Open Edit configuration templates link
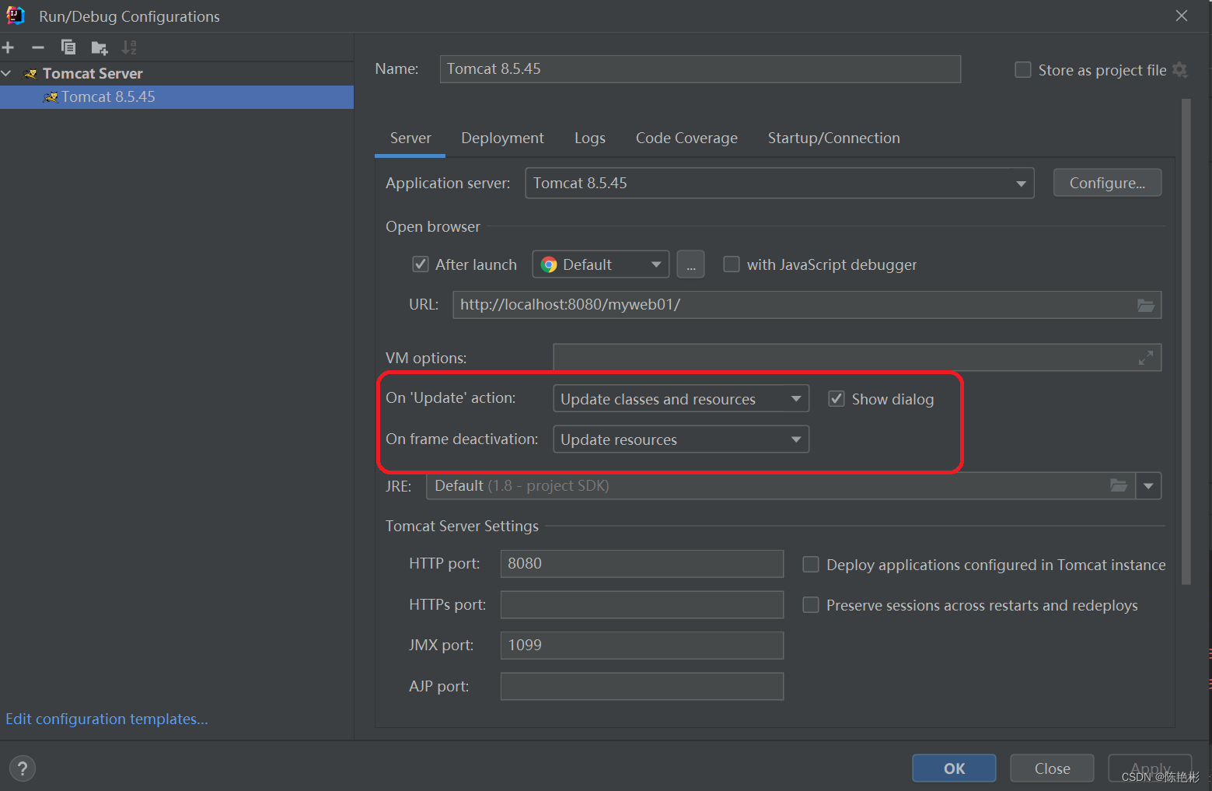This screenshot has width=1212, height=791. (107, 719)
